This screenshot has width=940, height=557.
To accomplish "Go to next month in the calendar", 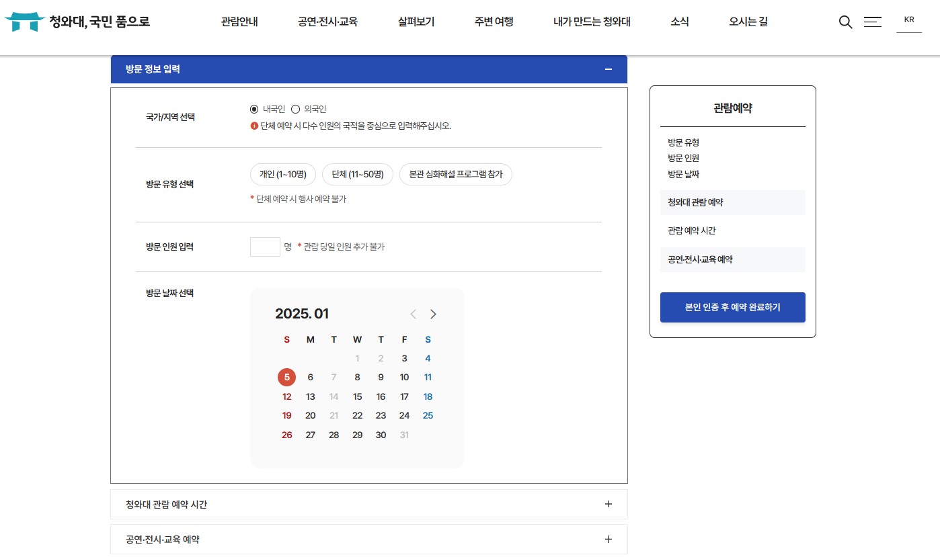I will pyautogui.click(x=433, y=314).
